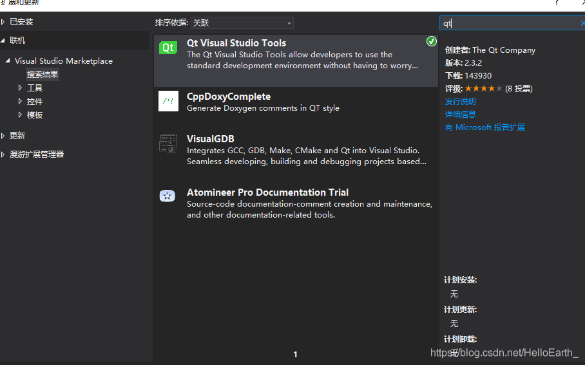Select the Qt Visual Studio Tools entry title

click(236, 43)
